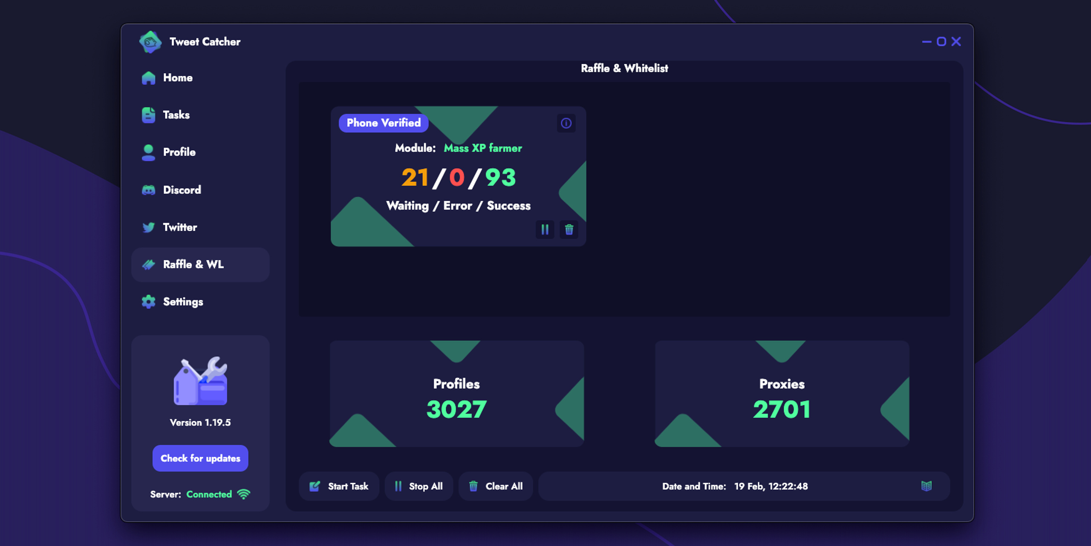Click the house icon beside Home

tap(148, 78)
